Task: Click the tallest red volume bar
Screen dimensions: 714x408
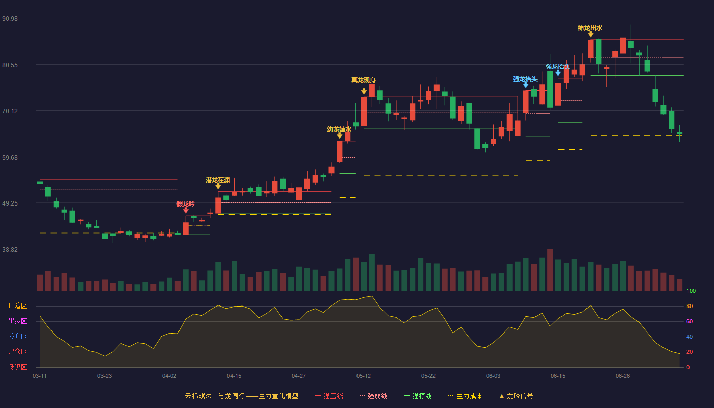Action: [x=550, y=270]
